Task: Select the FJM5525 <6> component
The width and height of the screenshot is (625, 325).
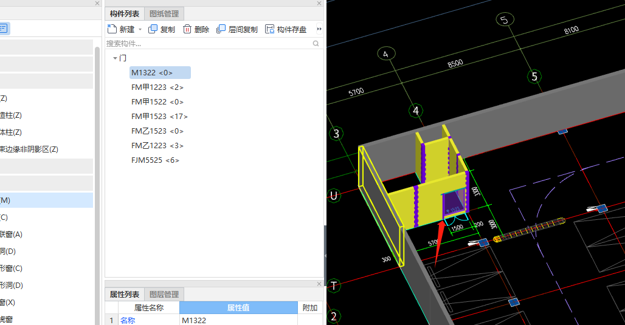Action: coord(155,160)
